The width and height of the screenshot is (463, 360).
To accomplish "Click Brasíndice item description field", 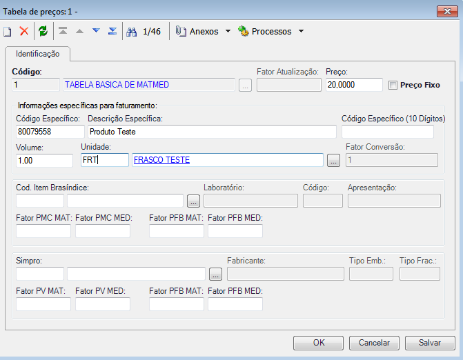I will (125, 201).
